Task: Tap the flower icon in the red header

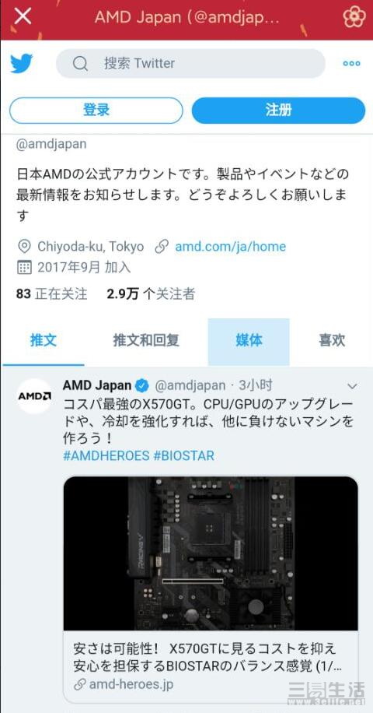Action: (x=354, y=17)
